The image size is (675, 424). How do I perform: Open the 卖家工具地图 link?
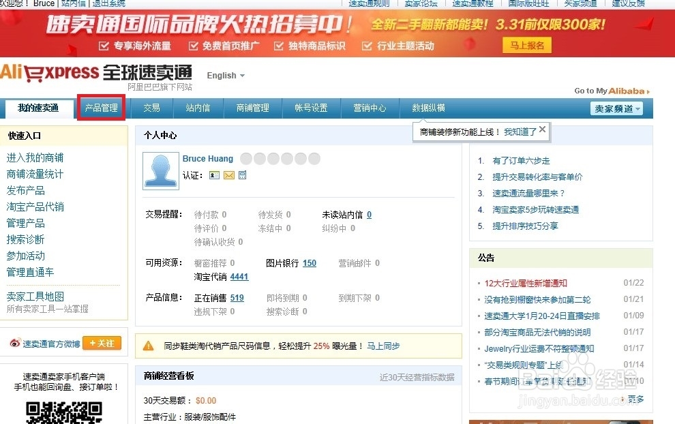(x=35, y=296)
